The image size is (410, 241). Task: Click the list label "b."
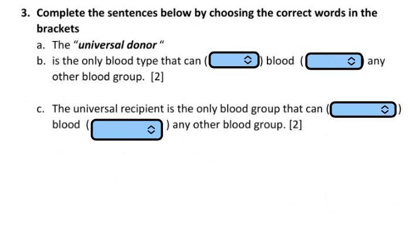tap(41, 61)
